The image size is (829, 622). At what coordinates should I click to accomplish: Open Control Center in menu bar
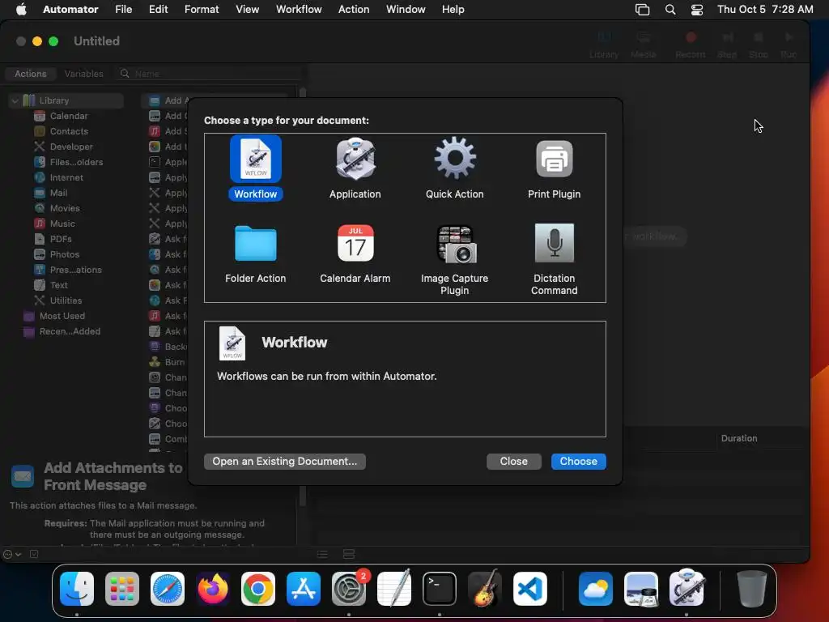[x=697, y=9]
